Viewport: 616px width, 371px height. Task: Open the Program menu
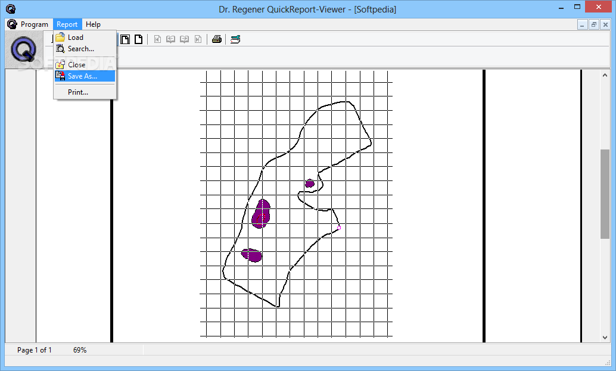[x=34, y=24]
